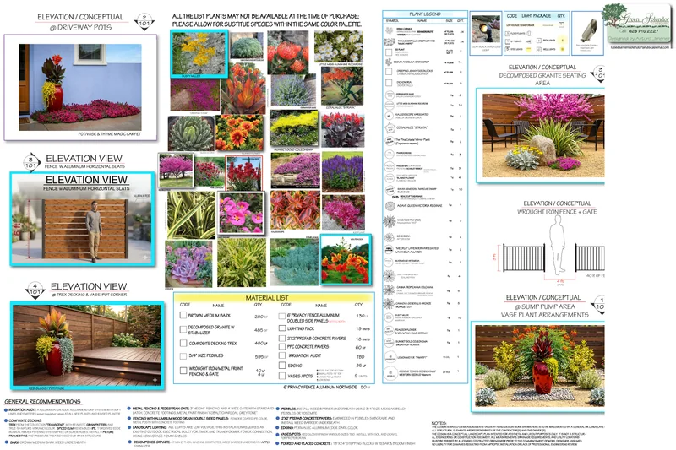
Task: Select the Lemon Meyer "Dwarf" legend symbol
Action: click(390, 357)
